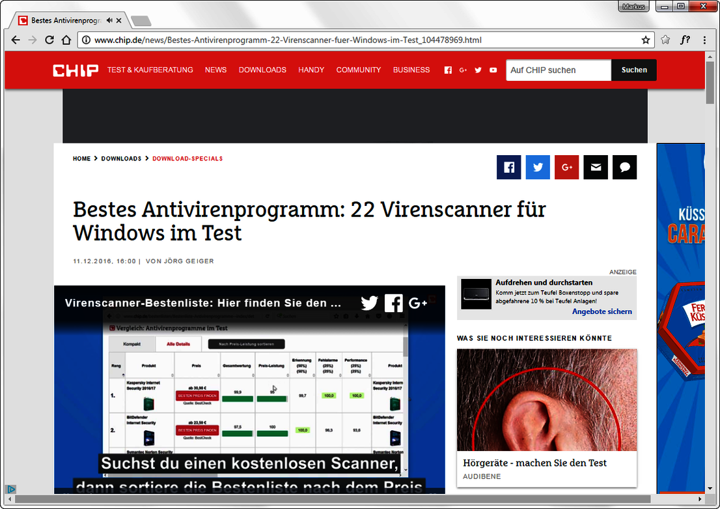Image resolution: width=720 pixels, height=509 pixels.
Task: Share article via blue Facebook button
Action: 508,167
